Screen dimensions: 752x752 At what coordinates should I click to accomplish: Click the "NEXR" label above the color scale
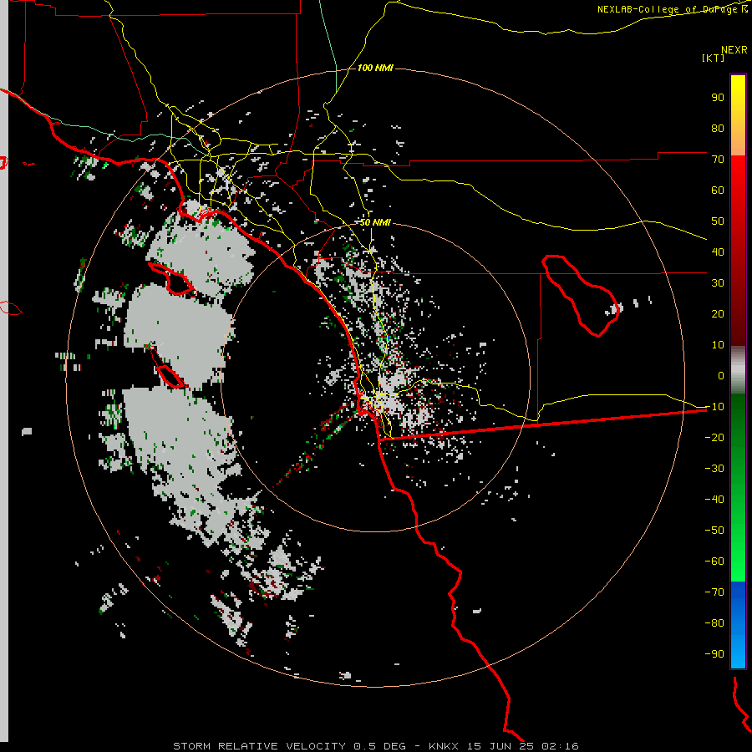[x=734, y=50]
